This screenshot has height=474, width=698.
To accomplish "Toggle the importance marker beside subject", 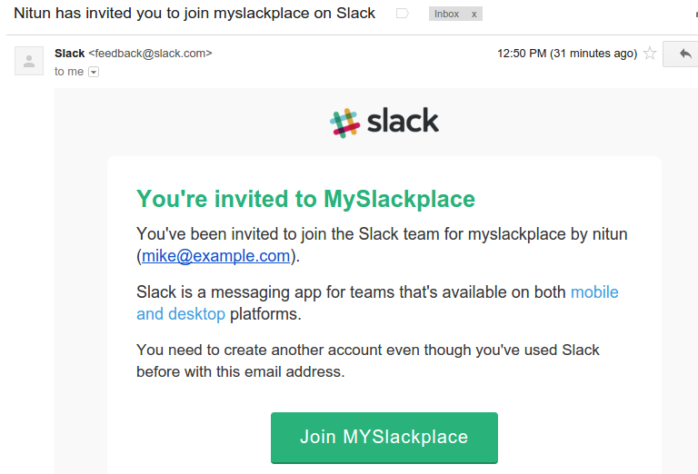I will [403, 14].
